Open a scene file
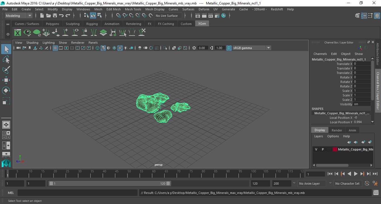This screenshot has height=204, width=381. point(48,16)
